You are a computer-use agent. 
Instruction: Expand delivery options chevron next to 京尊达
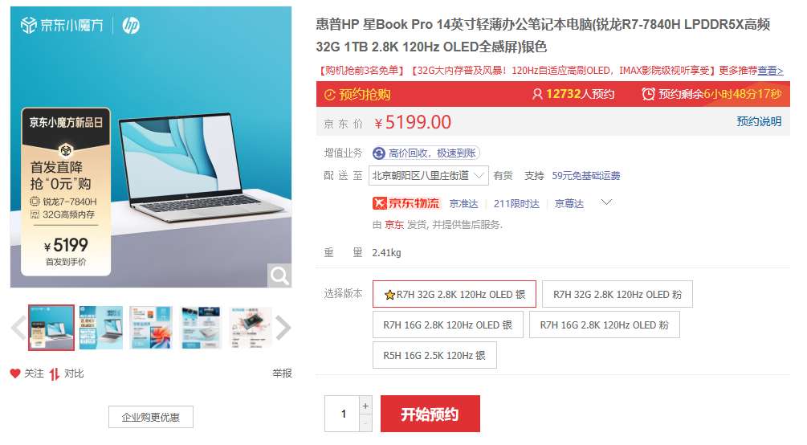click(x=606, y=202)
